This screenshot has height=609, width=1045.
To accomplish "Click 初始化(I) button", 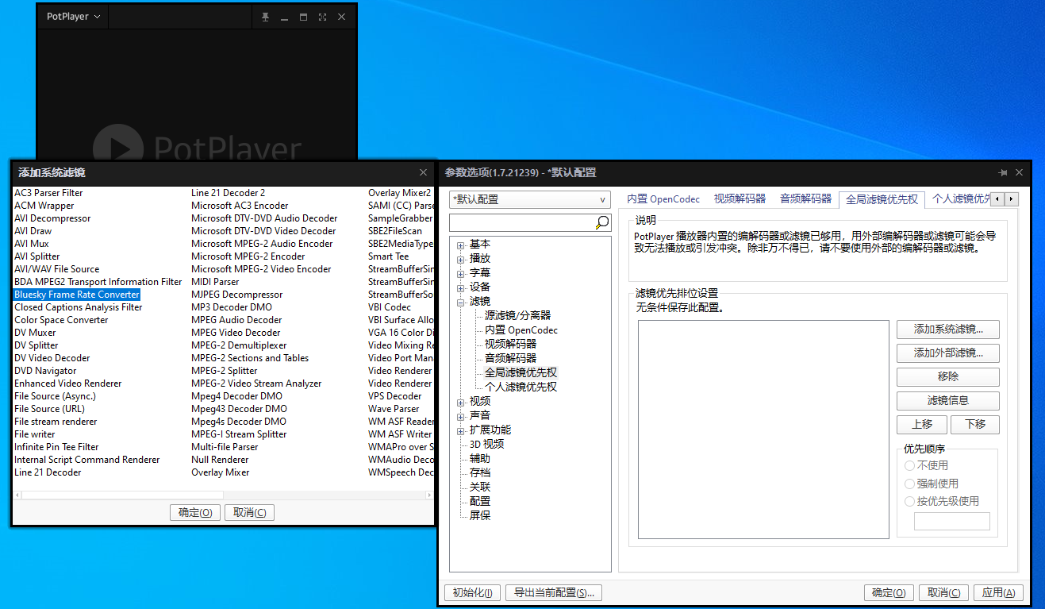I will click(x=472, y=593).
